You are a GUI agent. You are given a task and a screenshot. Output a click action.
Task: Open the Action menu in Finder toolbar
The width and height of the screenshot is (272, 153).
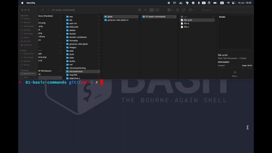[x=191, y=10]
